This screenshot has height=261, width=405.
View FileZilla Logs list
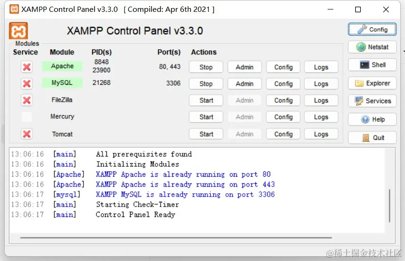click(x=321, y=100)
